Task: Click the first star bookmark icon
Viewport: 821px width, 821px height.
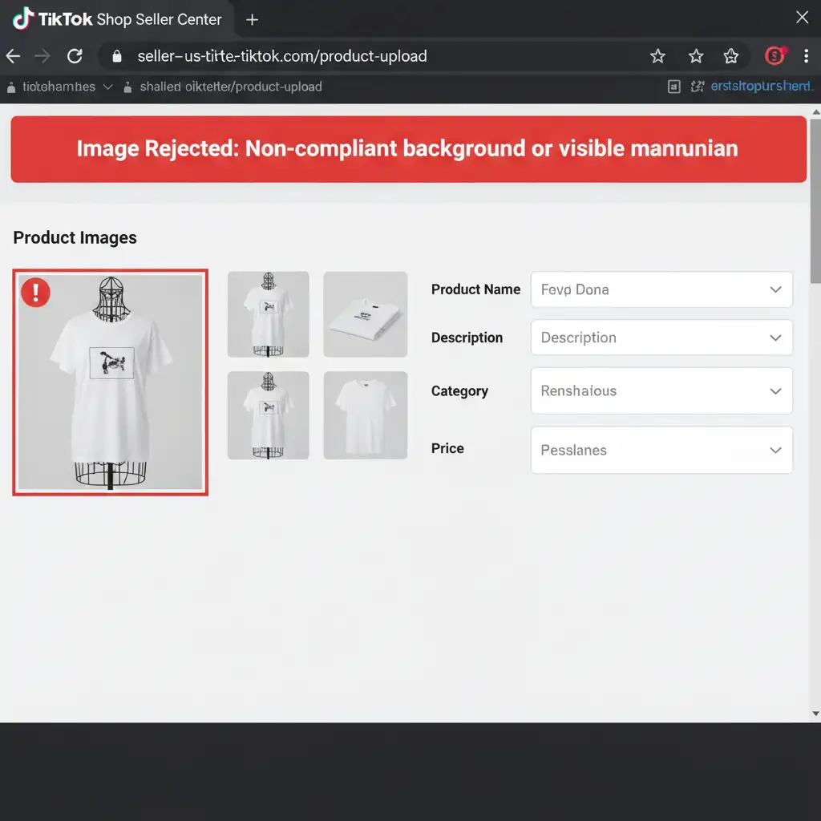Action: (x=657, y=56)
